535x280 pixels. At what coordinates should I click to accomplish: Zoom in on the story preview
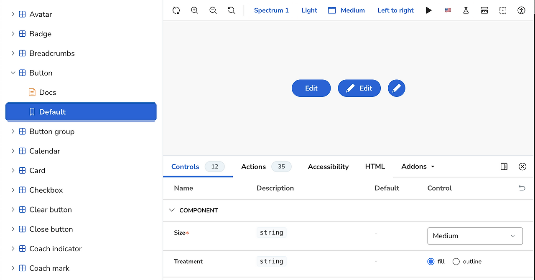pyautogui.click(x=194, y=10)
